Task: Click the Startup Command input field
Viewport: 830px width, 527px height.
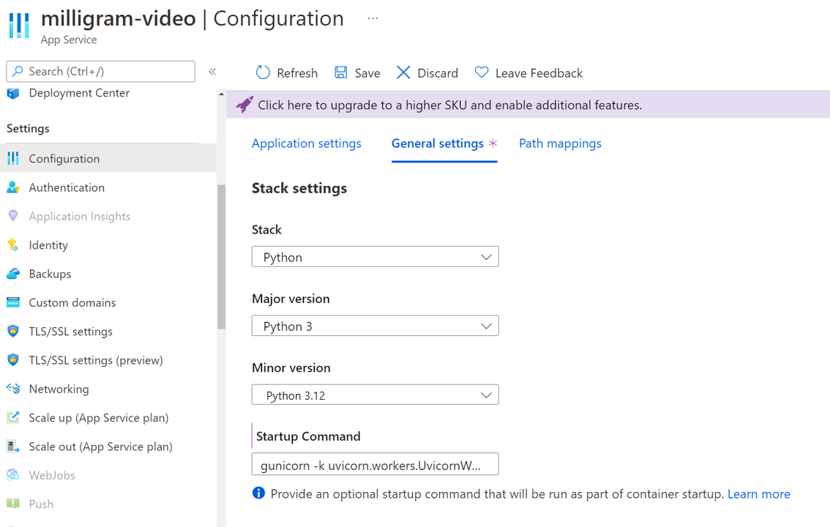Action: pyautogui.click(x=375, y=464)
